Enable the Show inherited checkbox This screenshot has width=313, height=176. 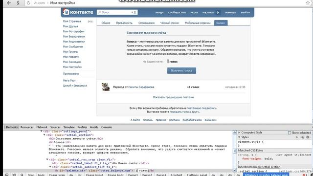[289, 132]
